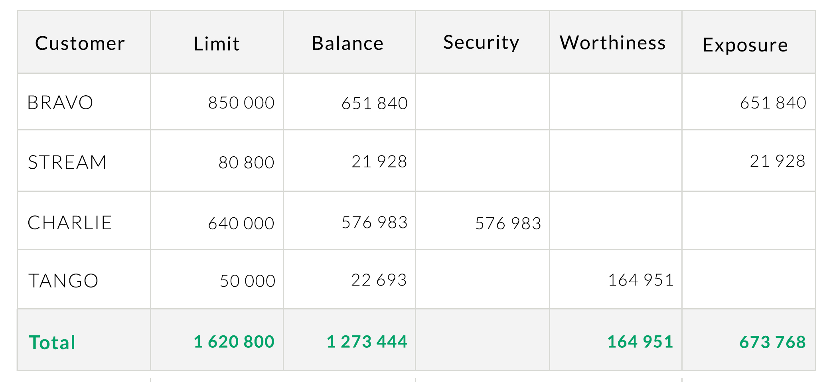Click the total exposure 673 768
The width and height of the screenshot is (831, 382).
click(x=773, y=342)
